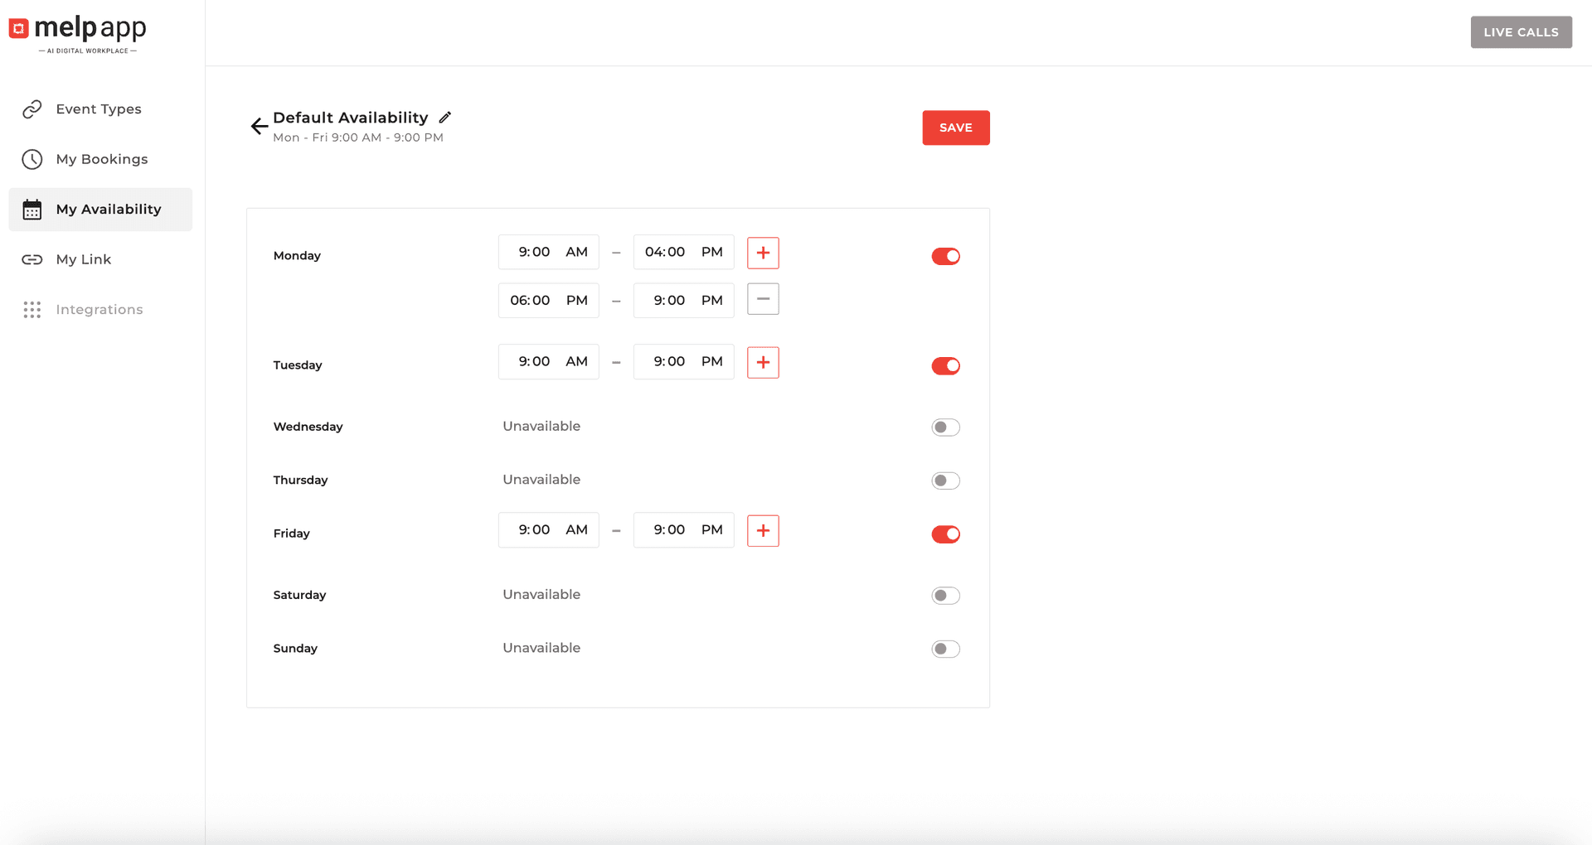Change Tuesday's end time
Image resolution: width=1592 pixels, height=845 pixels.
point(683,361)
